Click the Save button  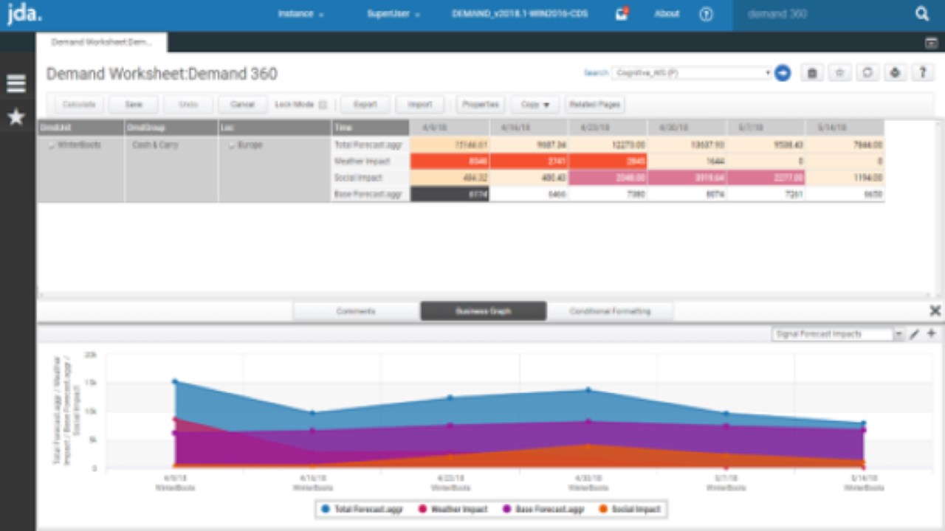coord(134,105)
